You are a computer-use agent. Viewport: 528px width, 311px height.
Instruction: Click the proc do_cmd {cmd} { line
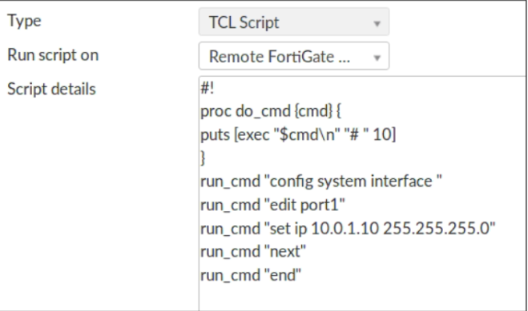coord(271,111)
